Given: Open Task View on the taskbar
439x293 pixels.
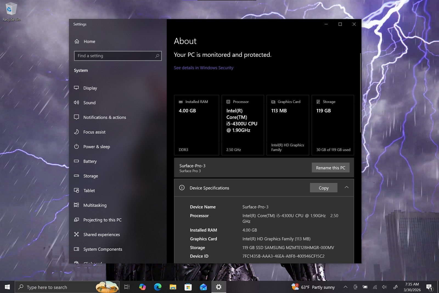Looking at the screenshot, I should point(127,287).
